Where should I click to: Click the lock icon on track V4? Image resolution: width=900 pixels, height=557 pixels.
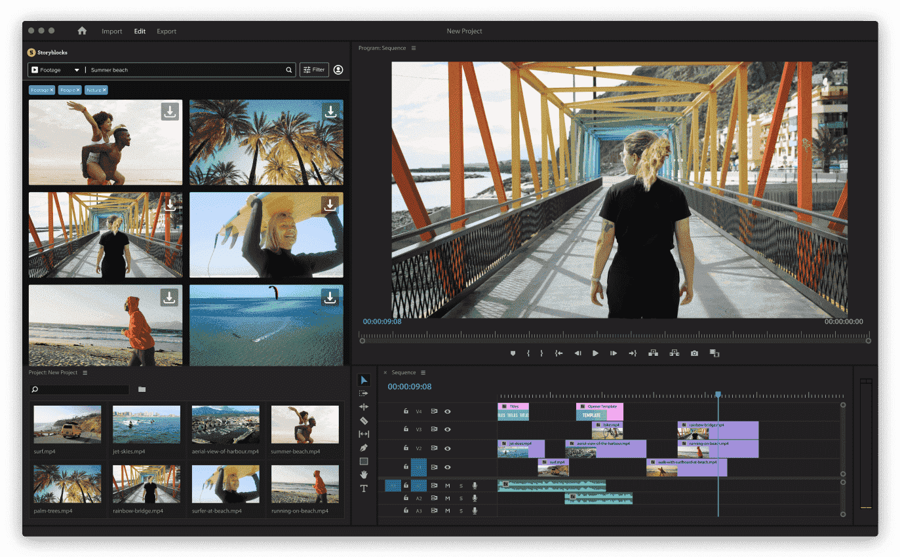coord(406,412)
